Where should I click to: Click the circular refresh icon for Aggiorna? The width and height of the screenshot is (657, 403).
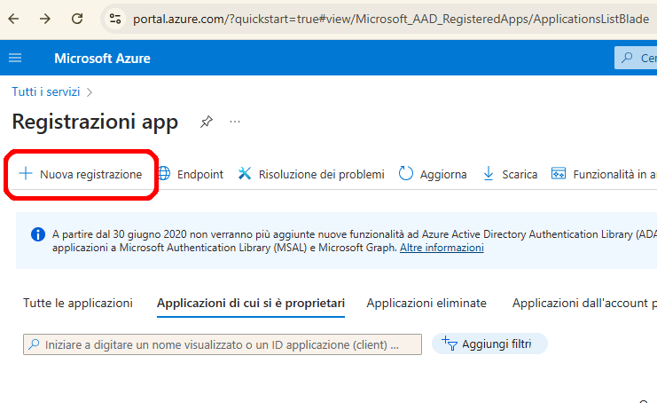point(405,173)
